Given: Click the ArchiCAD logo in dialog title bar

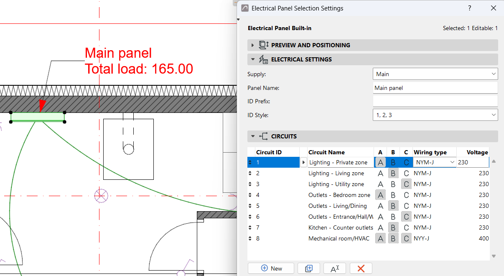Looking at the screenshot, I should (245, 8).
